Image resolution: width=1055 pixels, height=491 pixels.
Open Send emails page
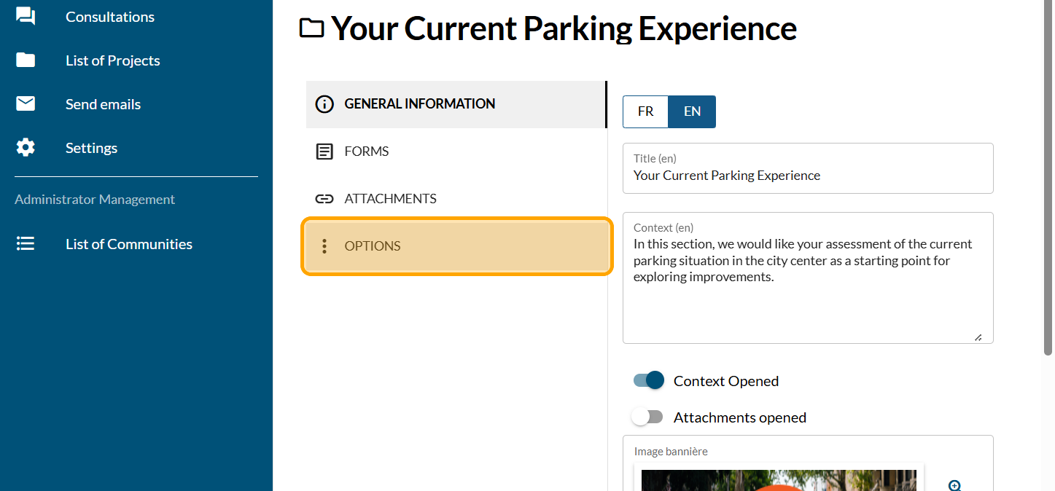tap(103, 104)
